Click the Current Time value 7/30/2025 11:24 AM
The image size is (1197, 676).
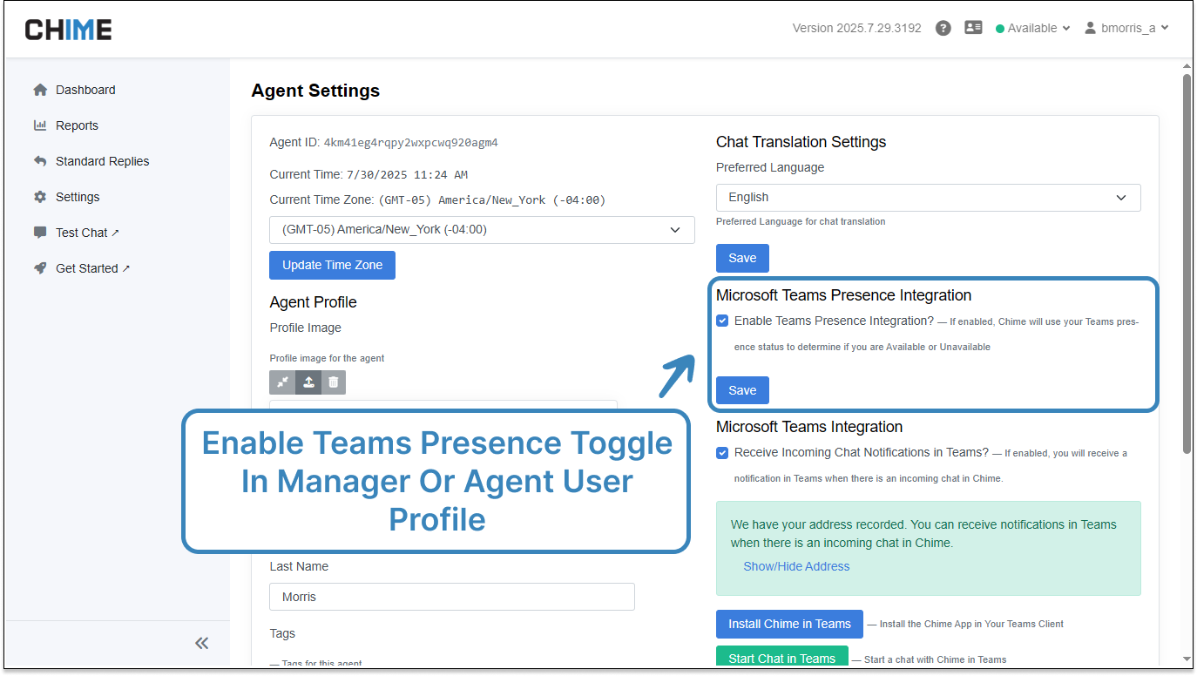pos(407,174)
